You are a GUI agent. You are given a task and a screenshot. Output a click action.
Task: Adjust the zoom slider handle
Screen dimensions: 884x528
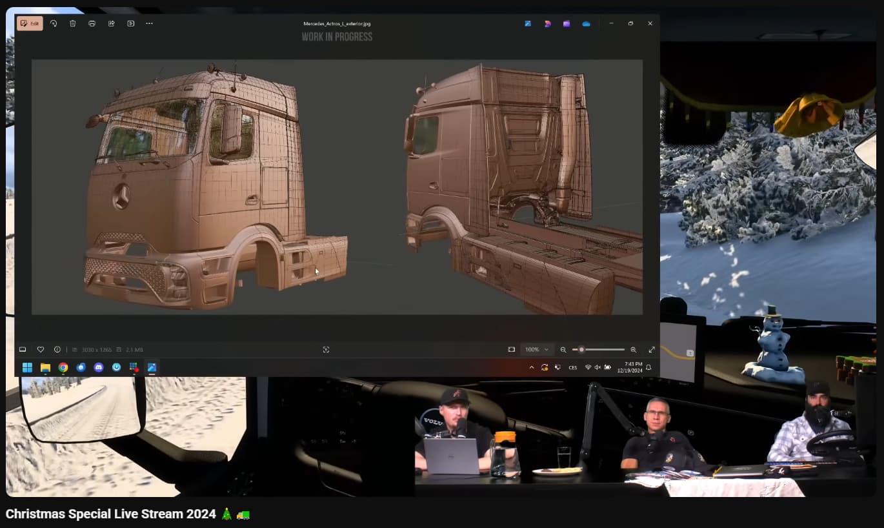tap(581, 349)
